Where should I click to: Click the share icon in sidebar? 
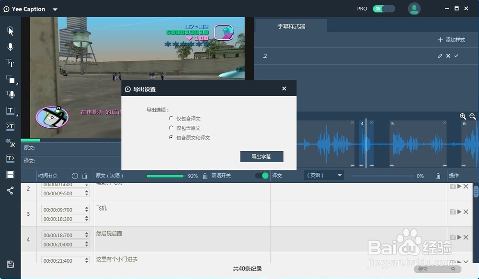[x=11, y=190]
